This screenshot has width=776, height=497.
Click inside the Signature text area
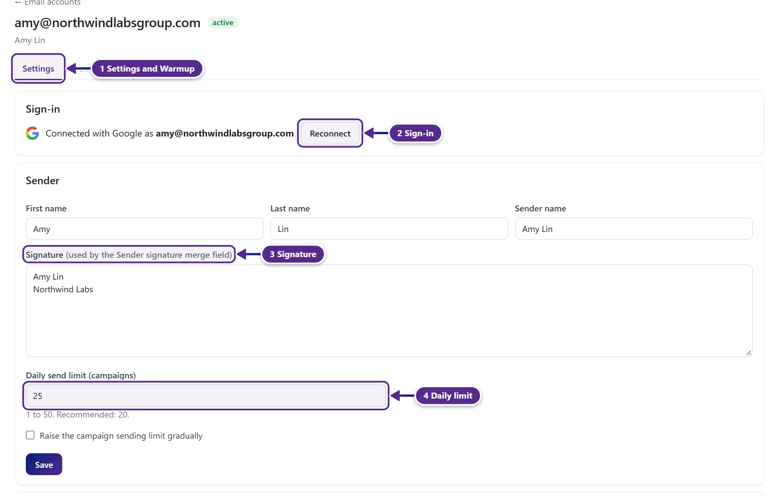pos(389,311)
